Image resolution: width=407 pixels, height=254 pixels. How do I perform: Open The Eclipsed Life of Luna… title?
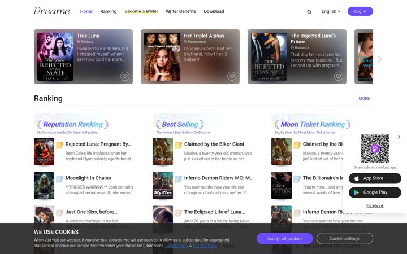point(214,212)
